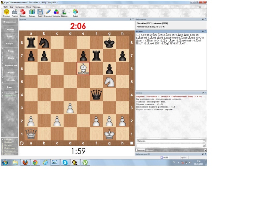The height and width of the screenshot is (203, 254).
Task: Switch to the Консоль tab
Action: point(141,150)
